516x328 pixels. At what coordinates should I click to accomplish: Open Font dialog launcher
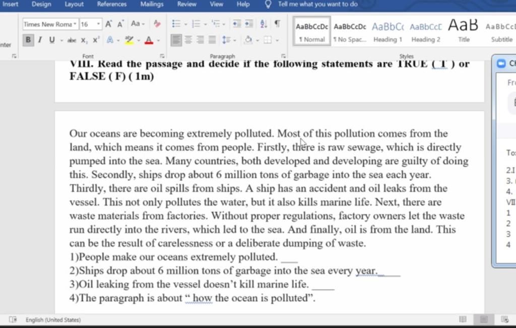162,56
